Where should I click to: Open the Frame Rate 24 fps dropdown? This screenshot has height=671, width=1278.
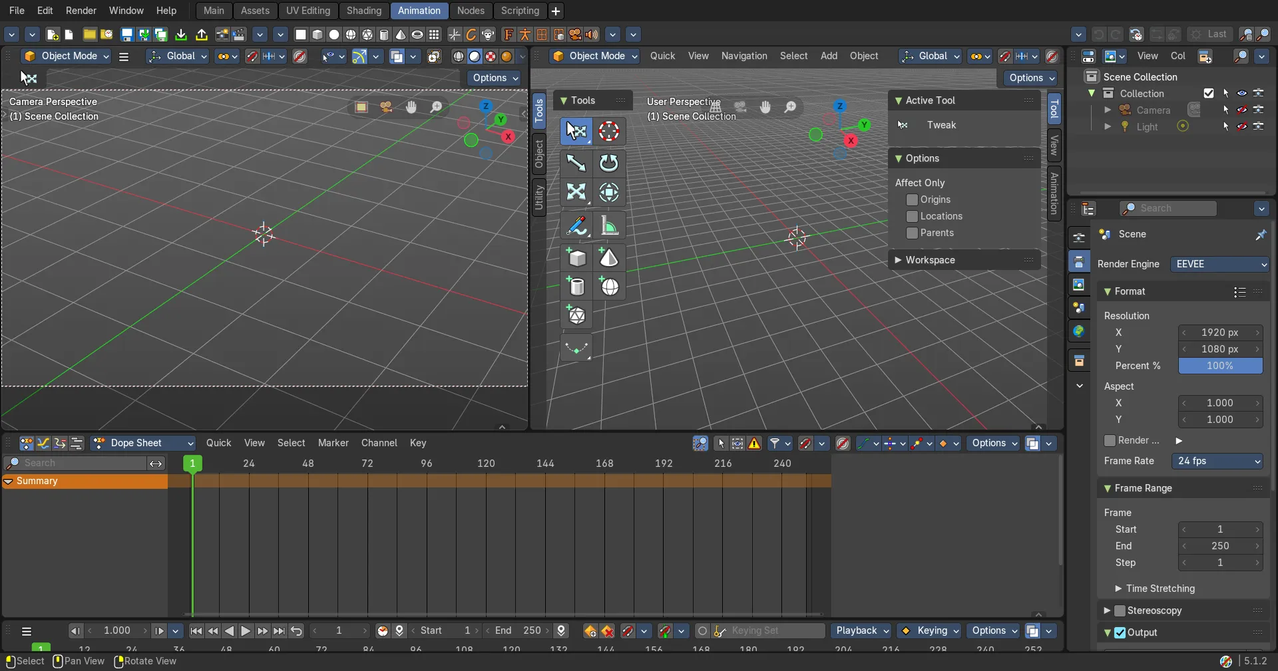(x=1217, y=461)
